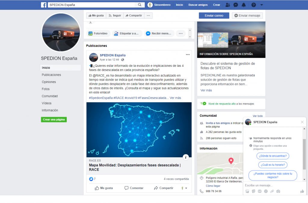Click the like reaction count icon
The image size is (308, 203).
[91, 179]
